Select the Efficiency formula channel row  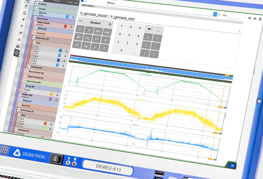click(x=53, y=15)
